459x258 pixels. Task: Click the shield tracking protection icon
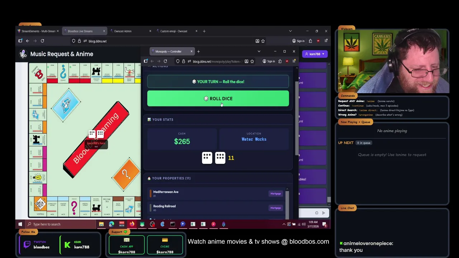tap(74, 41)
